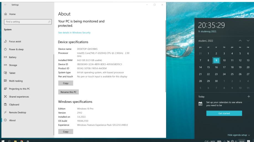The width and height of the screenshot is (254, 142).
Task: Open the Windows Start menu
Action: point(3,141)
